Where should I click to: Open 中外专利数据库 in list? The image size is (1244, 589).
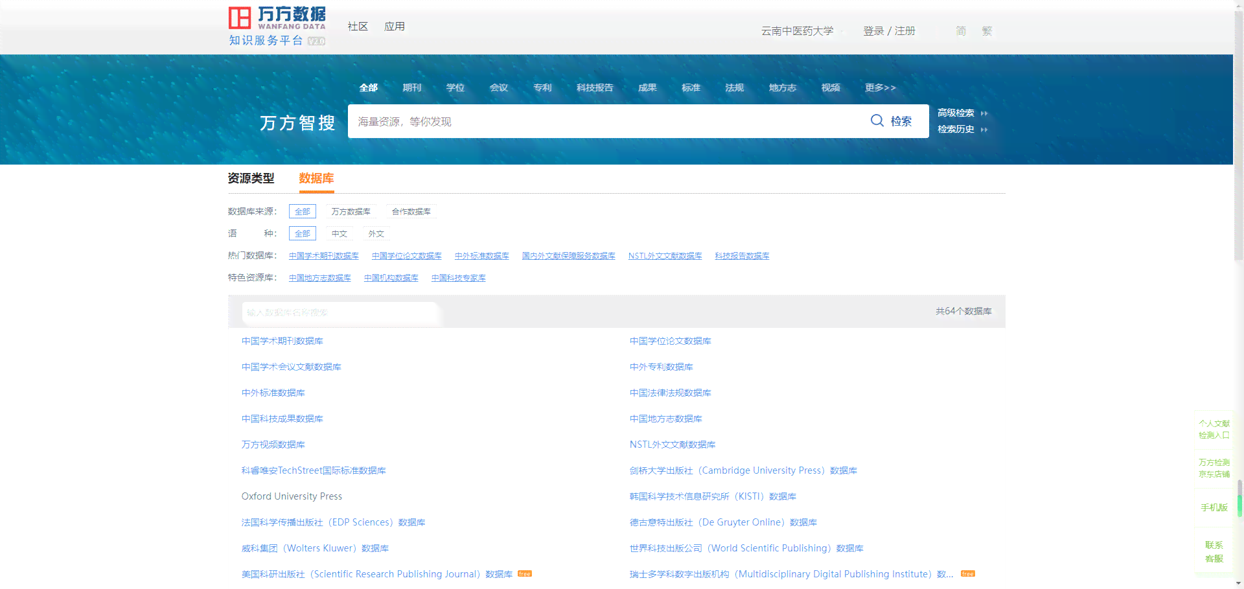coord(662,367)
